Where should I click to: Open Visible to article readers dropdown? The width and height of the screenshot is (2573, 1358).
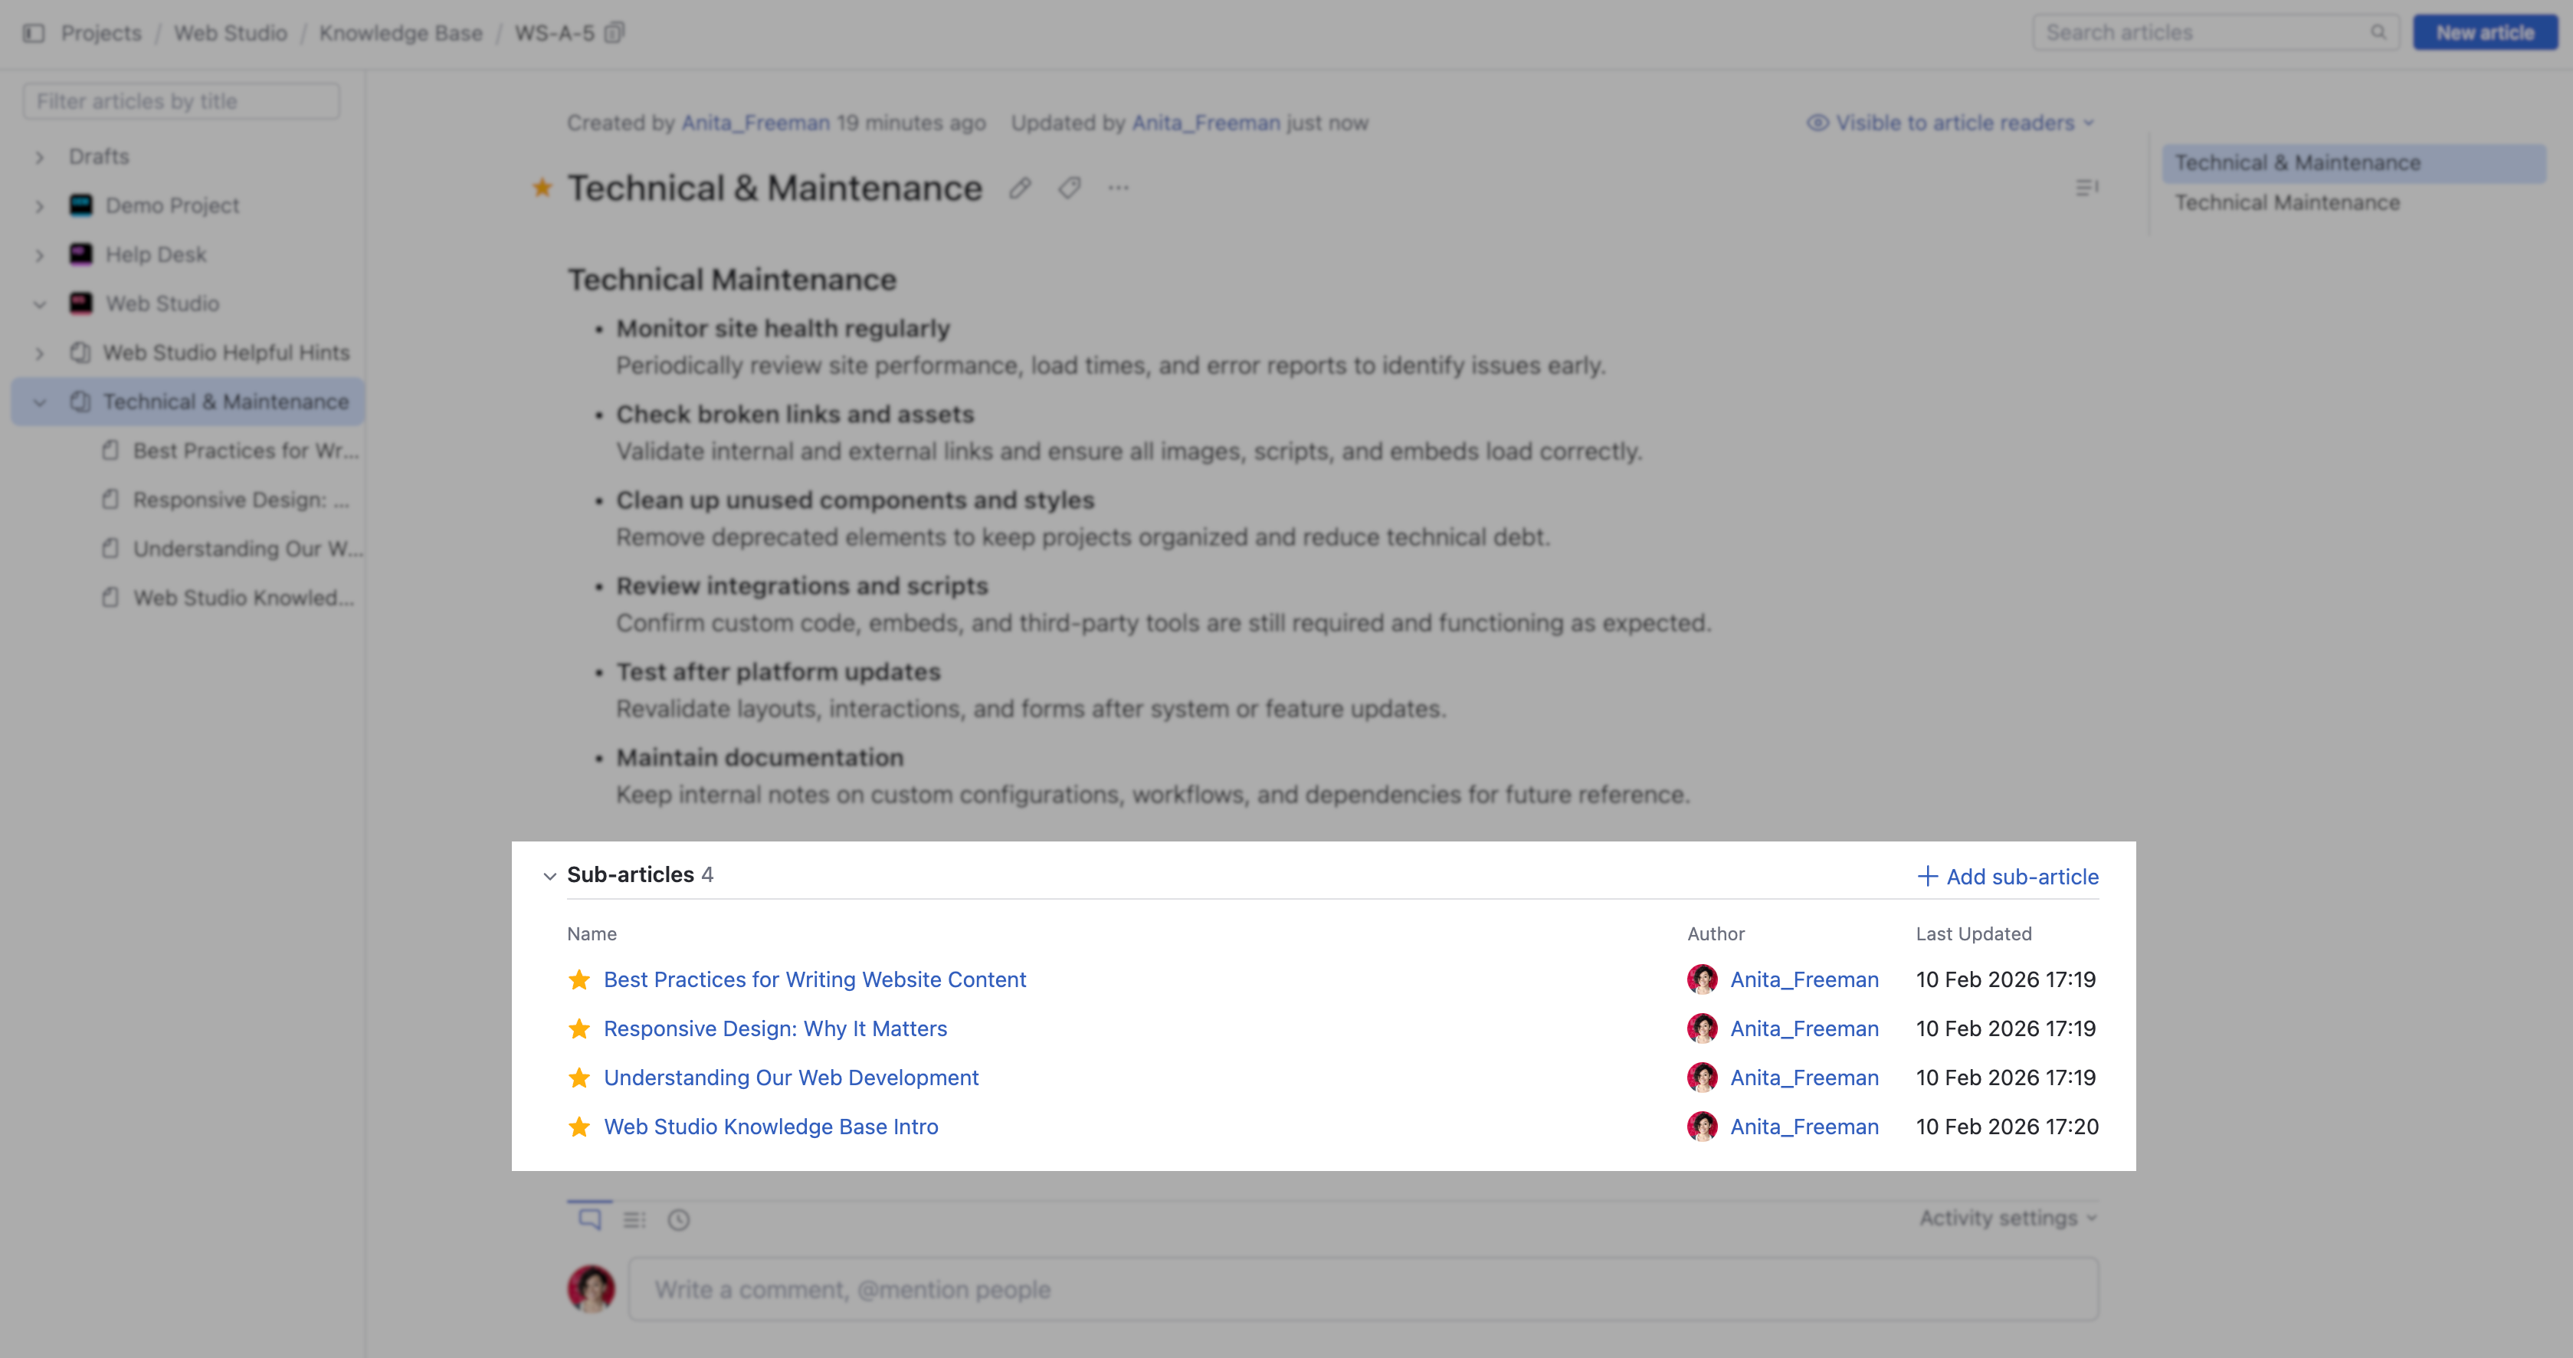[1951, 122]
